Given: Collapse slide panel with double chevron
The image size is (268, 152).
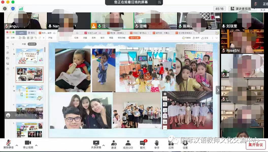Looking at the screenshot, I should click(x=13, y=44).
